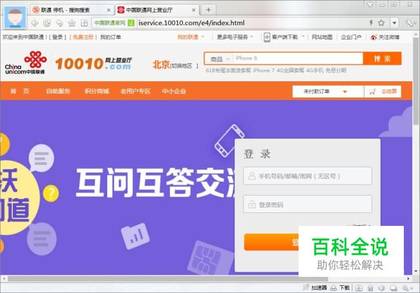The image size is (420, 293).
Task: Open the browser home star icon
Action: [x=72, y=23]
